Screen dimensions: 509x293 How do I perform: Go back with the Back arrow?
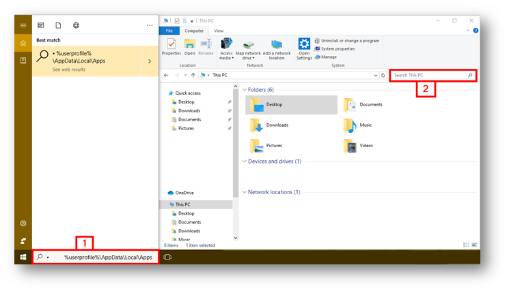[166, 75]
